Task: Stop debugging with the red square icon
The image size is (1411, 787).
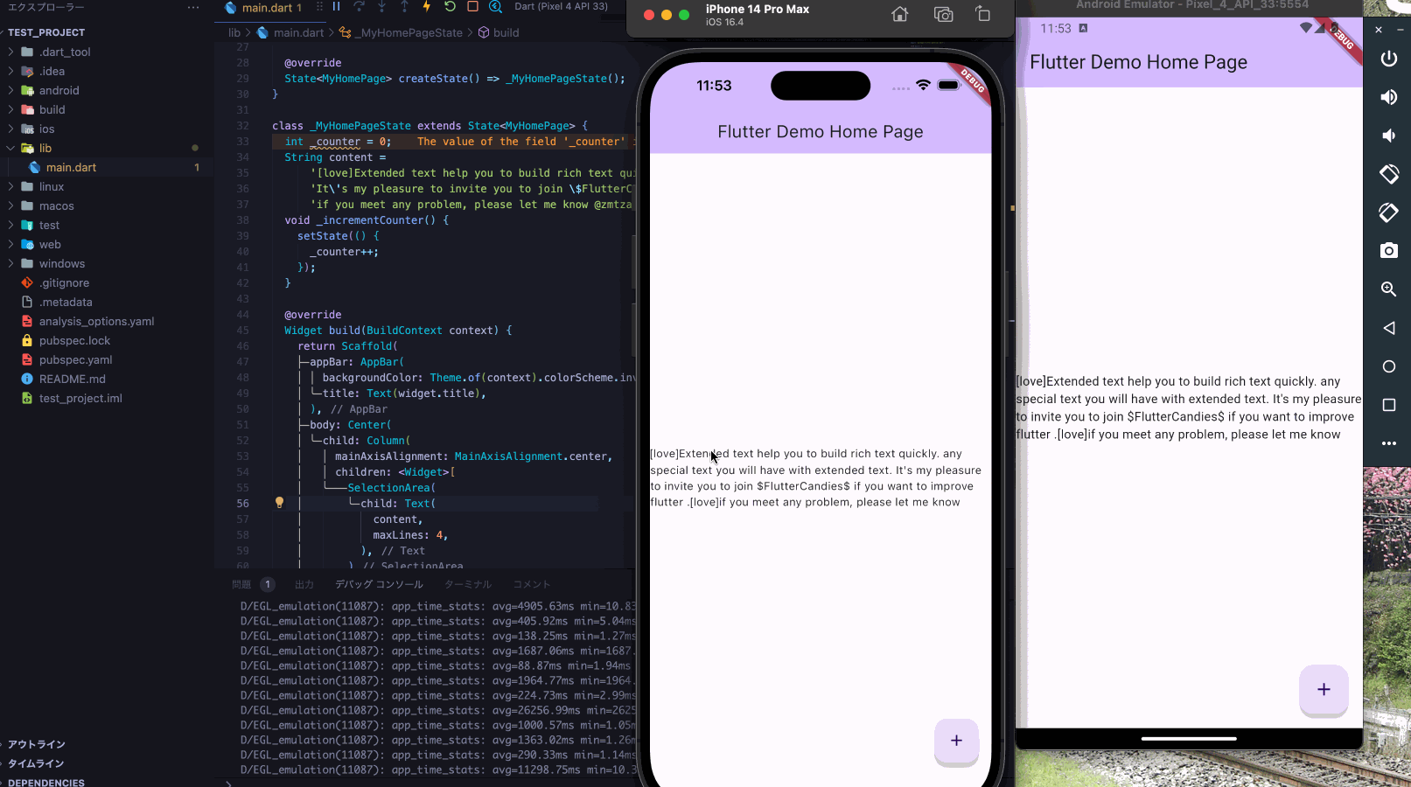Action: (472, 7)
